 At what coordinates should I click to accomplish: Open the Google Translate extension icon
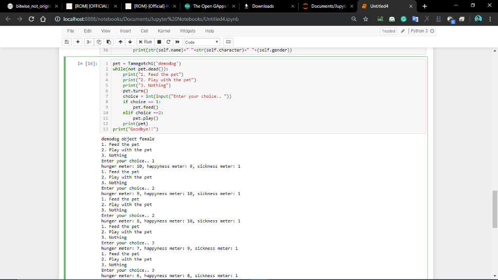(415, 19)
